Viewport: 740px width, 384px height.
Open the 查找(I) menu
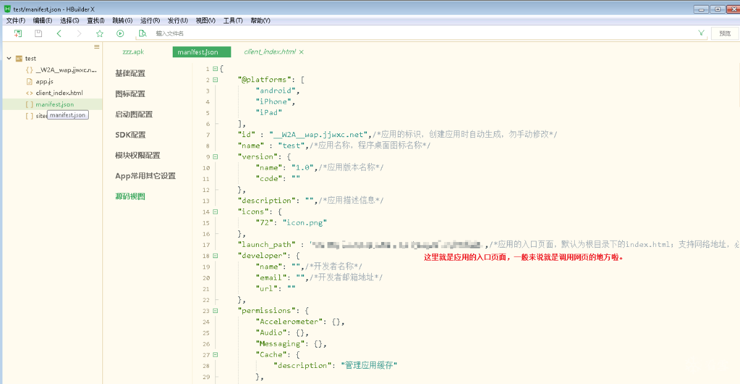pyautogui.click(x=96, y=20)
